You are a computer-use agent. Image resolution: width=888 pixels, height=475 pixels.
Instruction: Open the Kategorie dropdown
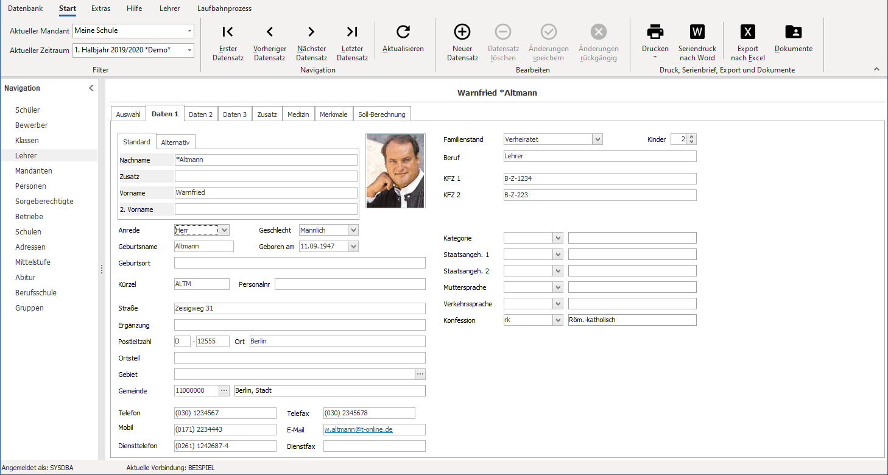click(558, 238)
